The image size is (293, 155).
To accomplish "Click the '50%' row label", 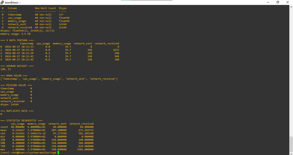I will (x=3, y=143).
